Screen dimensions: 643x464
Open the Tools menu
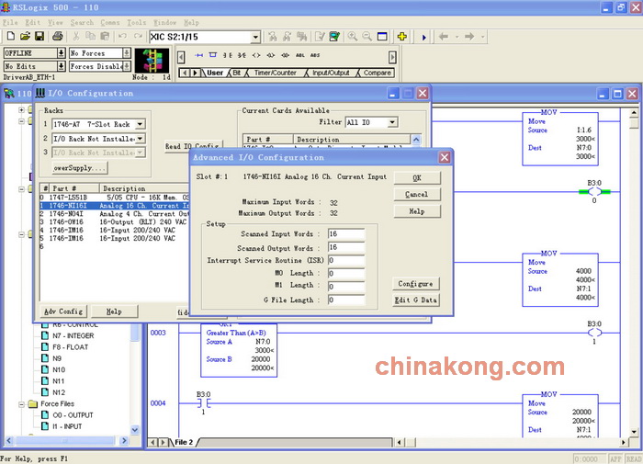(x=137, y=23)
